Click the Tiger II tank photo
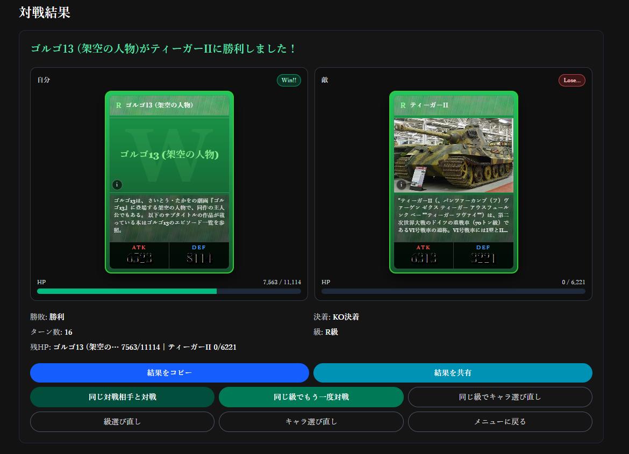The height and width of the screenshot is (454, 629). [x=453, y=155]
